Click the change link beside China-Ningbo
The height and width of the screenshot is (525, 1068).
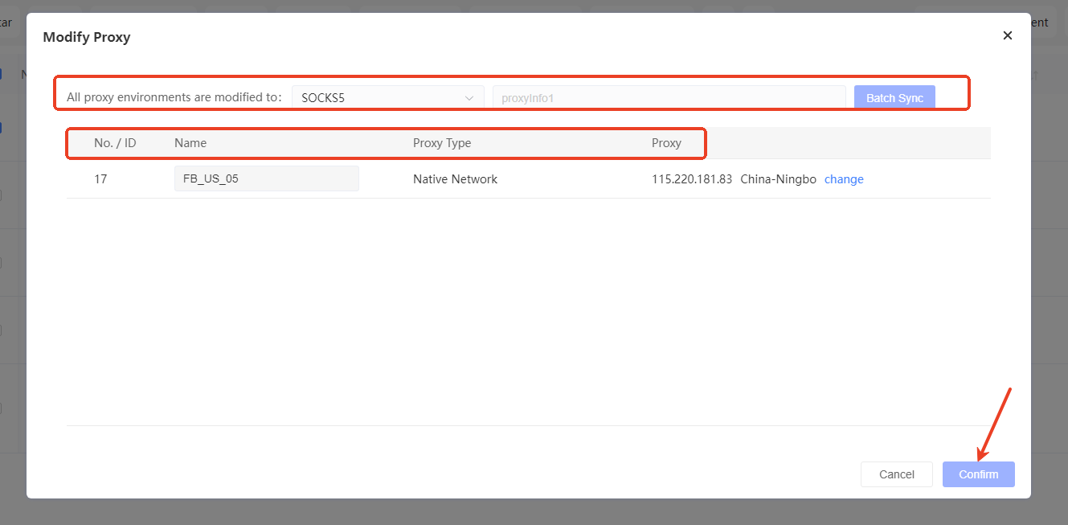[x=844, y=179]
